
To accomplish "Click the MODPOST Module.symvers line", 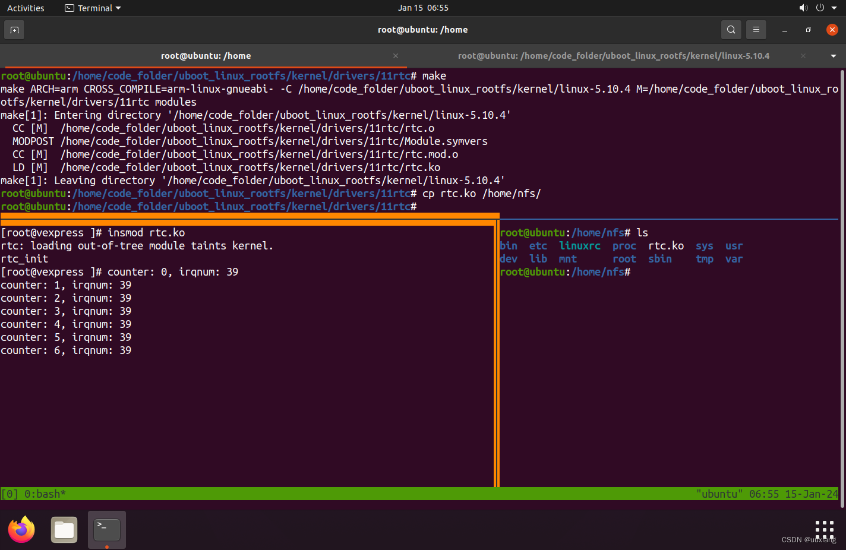I will coord(250,141).
